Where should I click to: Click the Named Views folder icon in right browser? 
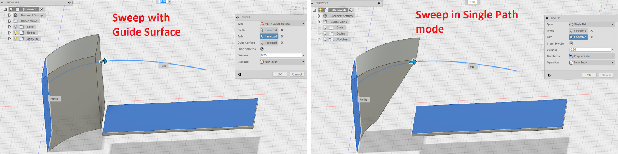click(x=325, y=22)
